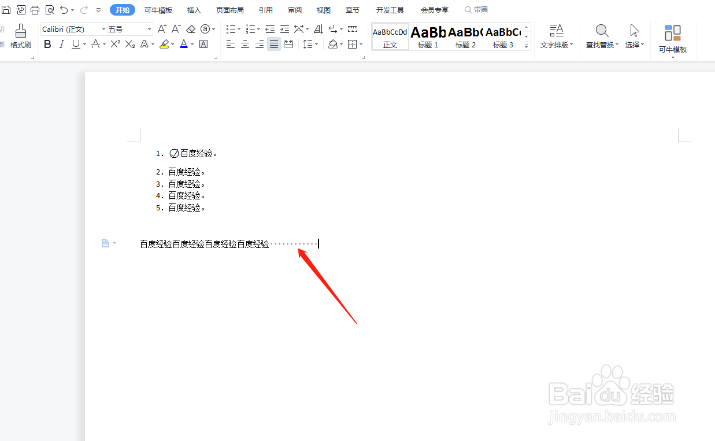This screenshot has width=715, height=441.
Task: Apply the 标题 2 style
Action: pos(465,37)
